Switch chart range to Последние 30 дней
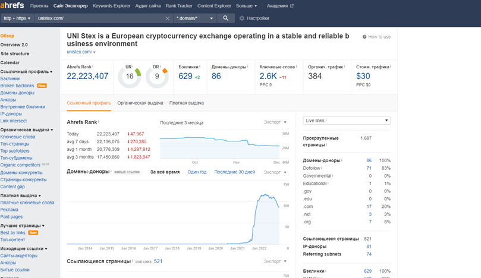The width and height of the screenshot is (481, 278). click(x=234, y=172)
